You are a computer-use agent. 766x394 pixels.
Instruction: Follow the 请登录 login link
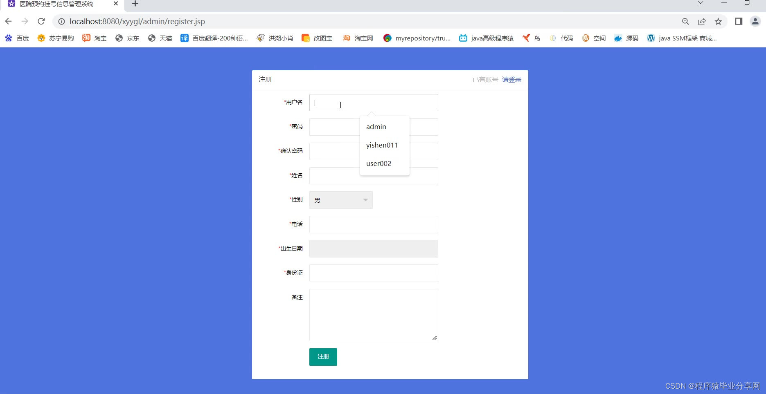(511, 79)
